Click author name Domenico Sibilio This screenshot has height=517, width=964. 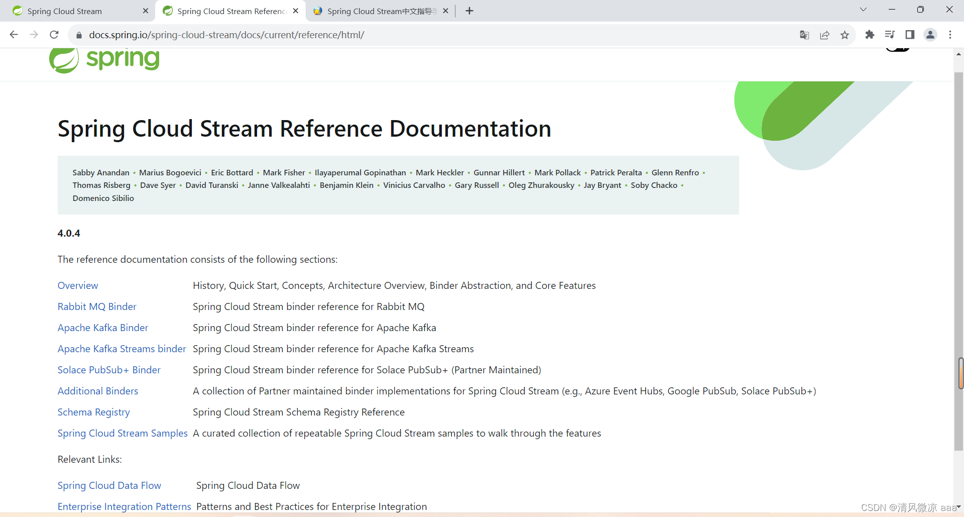tap(103, 198)
